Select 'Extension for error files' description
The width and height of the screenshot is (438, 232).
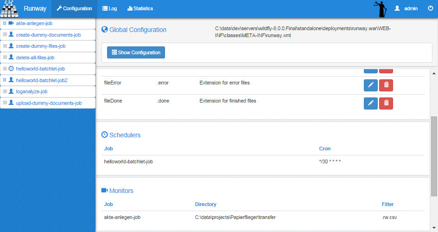click(225, 83)
